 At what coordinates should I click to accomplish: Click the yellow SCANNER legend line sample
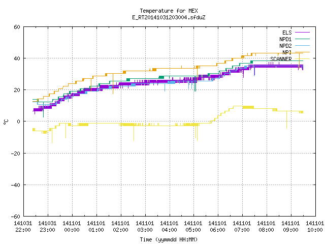[x=302, y=59]
